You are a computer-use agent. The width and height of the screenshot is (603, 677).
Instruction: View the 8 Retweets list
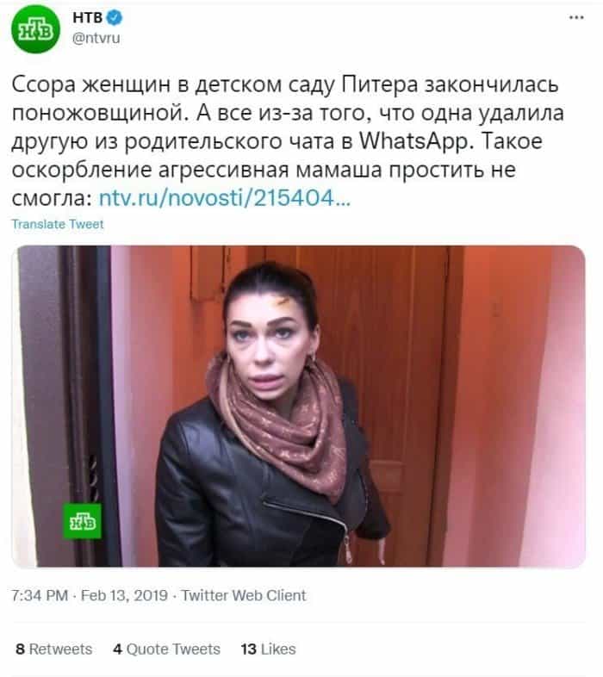tap(54, 649)
